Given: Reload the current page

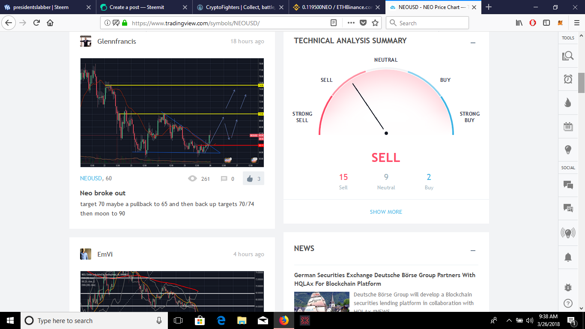Looking at the screenshot, I should pyautogui.click(x=36, y=23).
